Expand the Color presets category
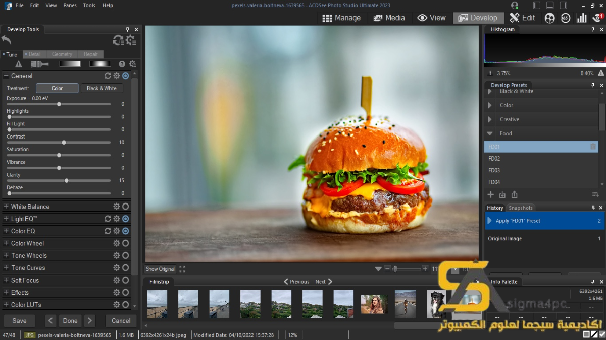Viewport: 606px width, 340px height. coord(489,105)
